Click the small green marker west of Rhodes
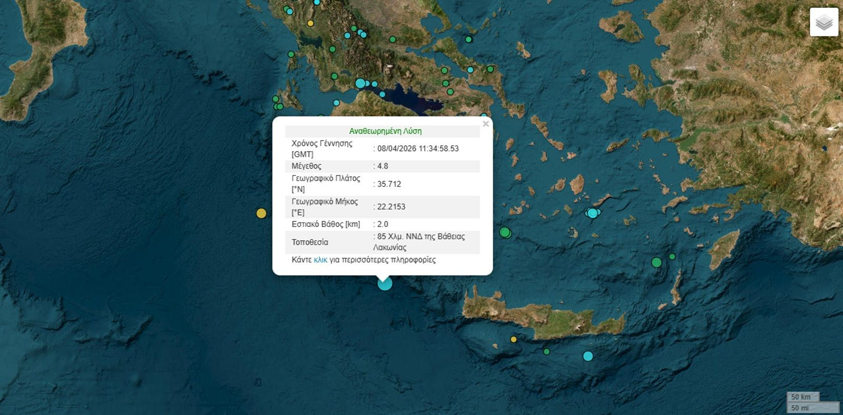Screen dimensions: 843x415 pyautogui.click(x=672, y=256)
